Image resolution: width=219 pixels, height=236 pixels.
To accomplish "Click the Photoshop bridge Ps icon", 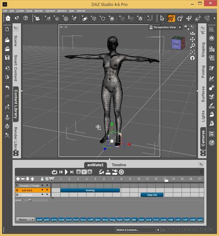I will 7,107.
